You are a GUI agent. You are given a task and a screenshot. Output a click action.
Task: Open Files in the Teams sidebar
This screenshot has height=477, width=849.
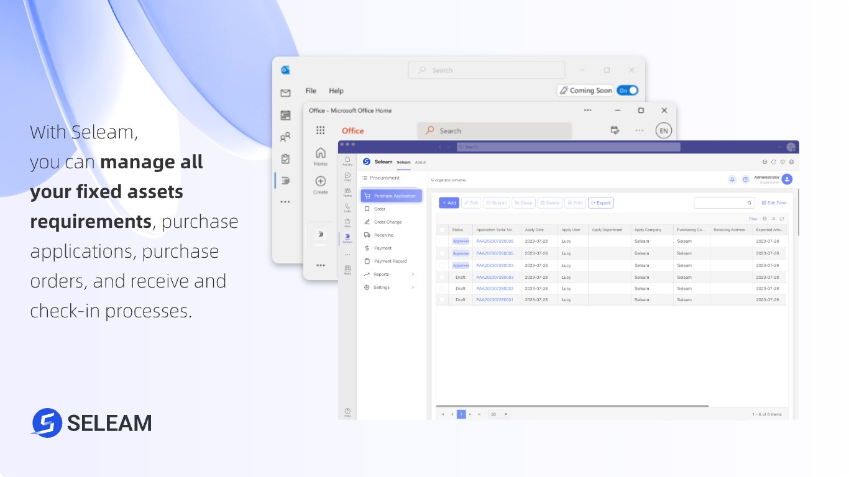347,223
